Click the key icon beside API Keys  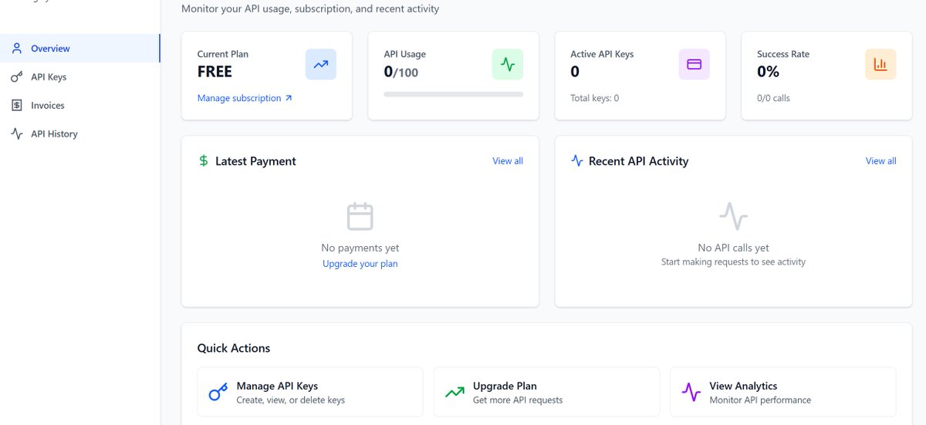tap(16, 77)
